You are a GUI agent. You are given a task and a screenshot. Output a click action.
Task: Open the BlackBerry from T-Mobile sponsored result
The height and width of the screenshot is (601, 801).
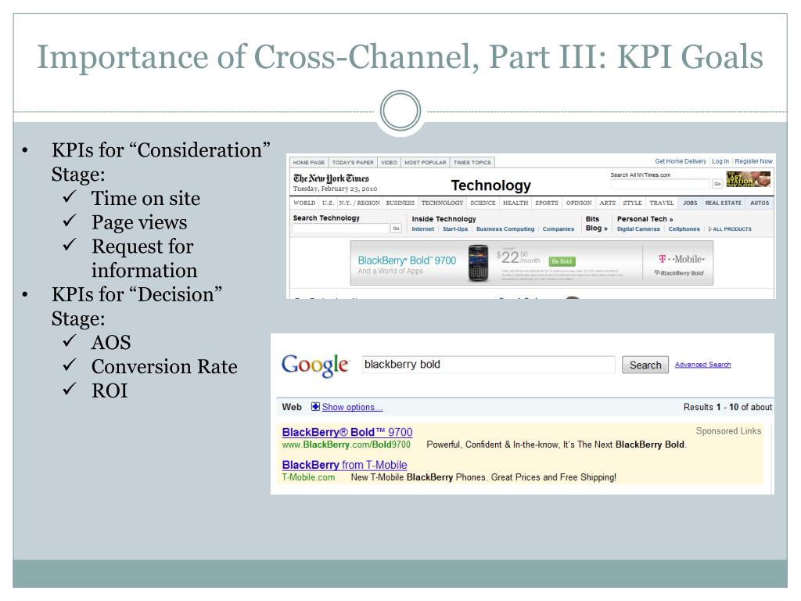point(345,465)
